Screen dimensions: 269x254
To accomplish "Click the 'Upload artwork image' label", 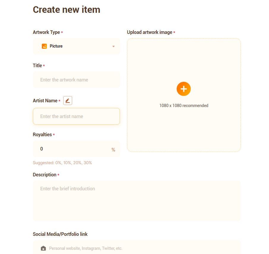I will (x=150, y=32).
